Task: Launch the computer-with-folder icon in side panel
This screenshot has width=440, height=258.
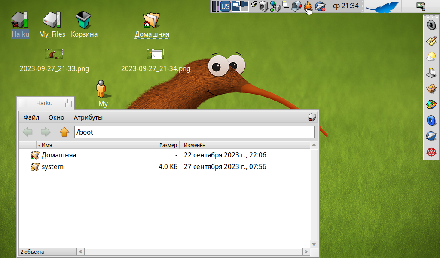Action: [431, 72]
